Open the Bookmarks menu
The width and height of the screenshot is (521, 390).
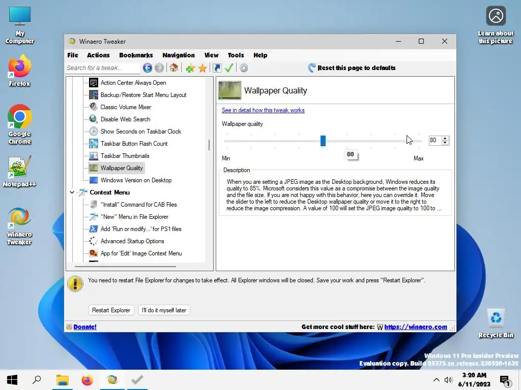136,55
